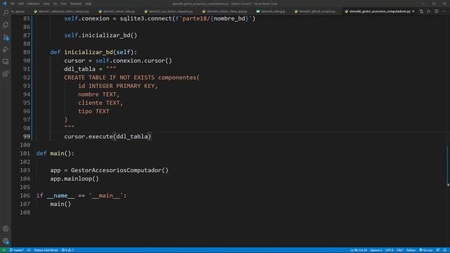
Task: Click the synchronize changes icon in status bar
Action: 29,250
